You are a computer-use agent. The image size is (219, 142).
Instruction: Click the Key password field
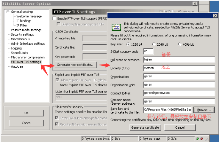pyautogui.click(x=95, y=57)
